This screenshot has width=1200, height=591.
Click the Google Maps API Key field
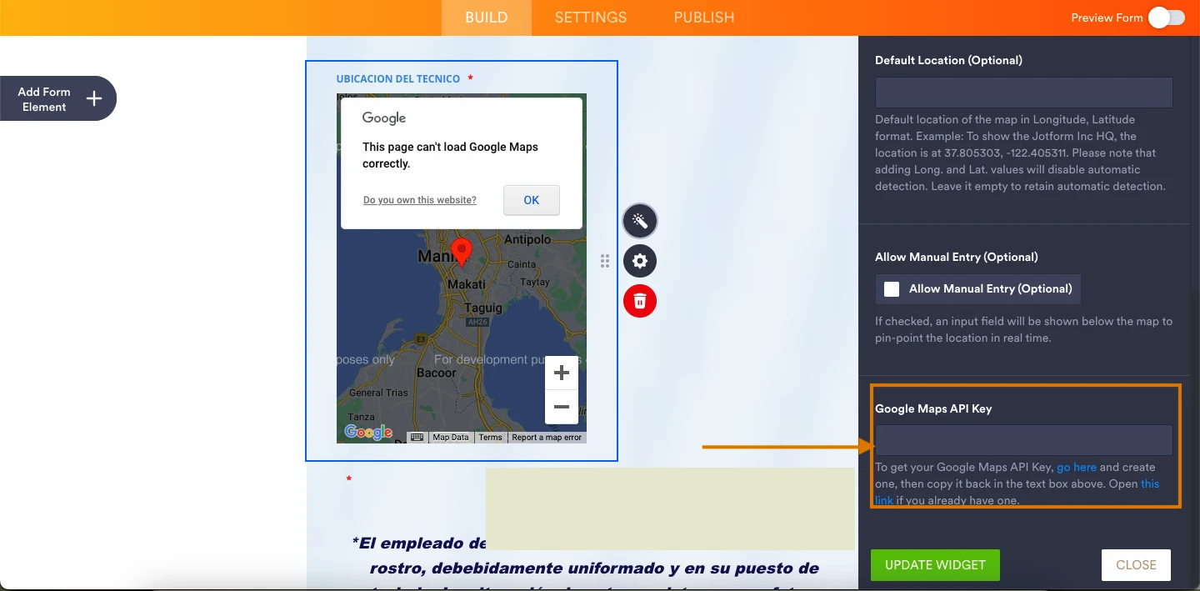click(1023, 440)
